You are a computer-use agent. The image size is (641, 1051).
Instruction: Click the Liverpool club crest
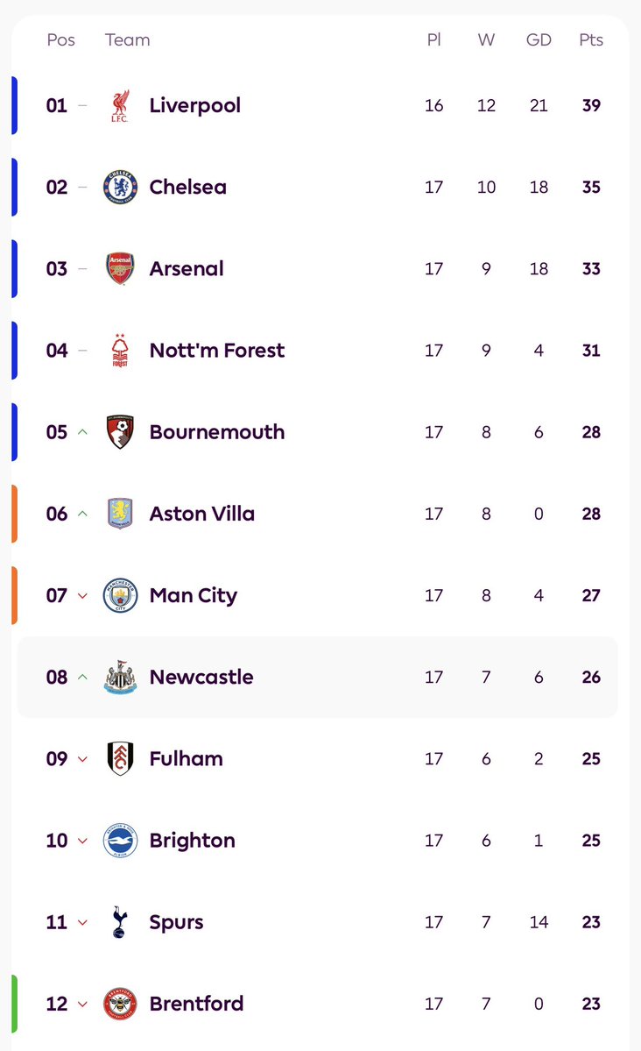[x=120, y=106]
